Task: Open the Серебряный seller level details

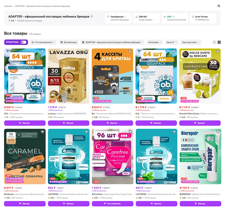Action: point(118,18)
